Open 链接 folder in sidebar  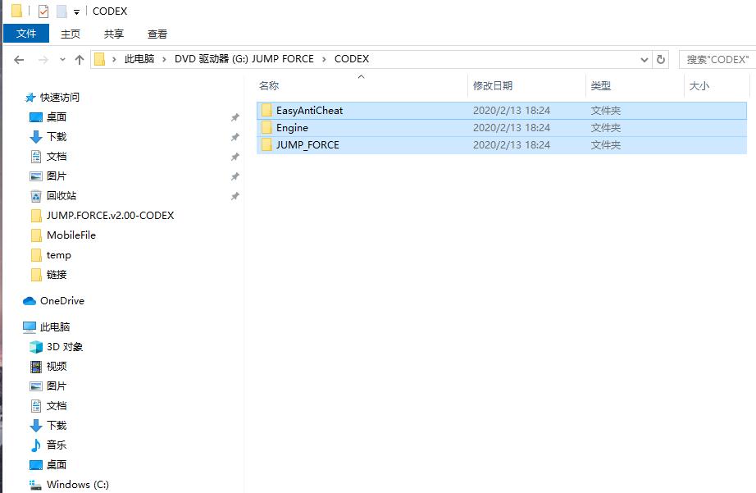(x=57, y=275)
